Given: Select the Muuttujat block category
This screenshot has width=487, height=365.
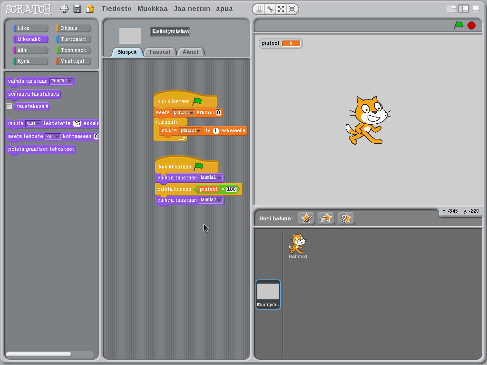Looking at the screenshot, I should point(73,61).
